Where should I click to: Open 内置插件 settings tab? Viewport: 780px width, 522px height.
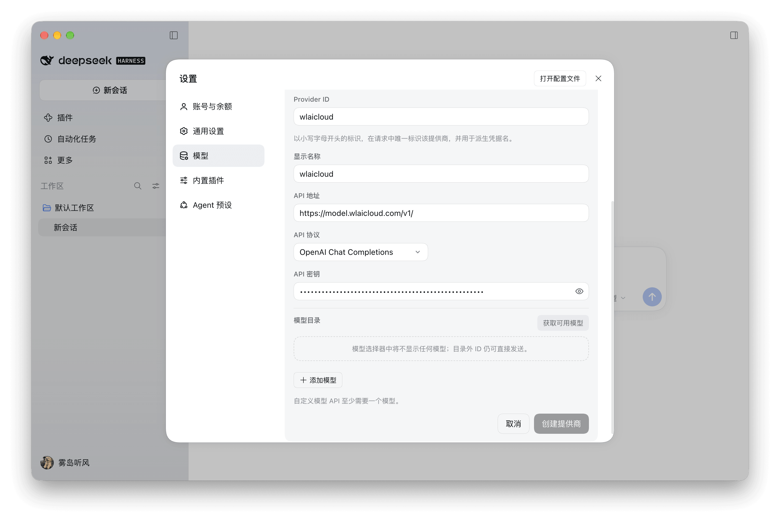click(219, 180)
